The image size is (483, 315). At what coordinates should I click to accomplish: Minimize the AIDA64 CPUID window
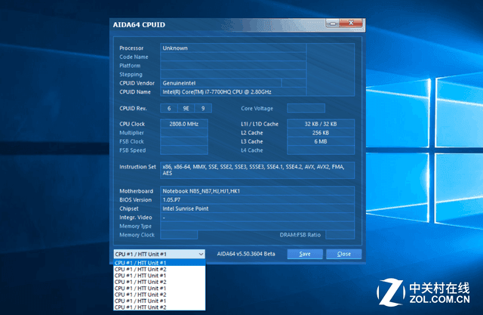333,23
